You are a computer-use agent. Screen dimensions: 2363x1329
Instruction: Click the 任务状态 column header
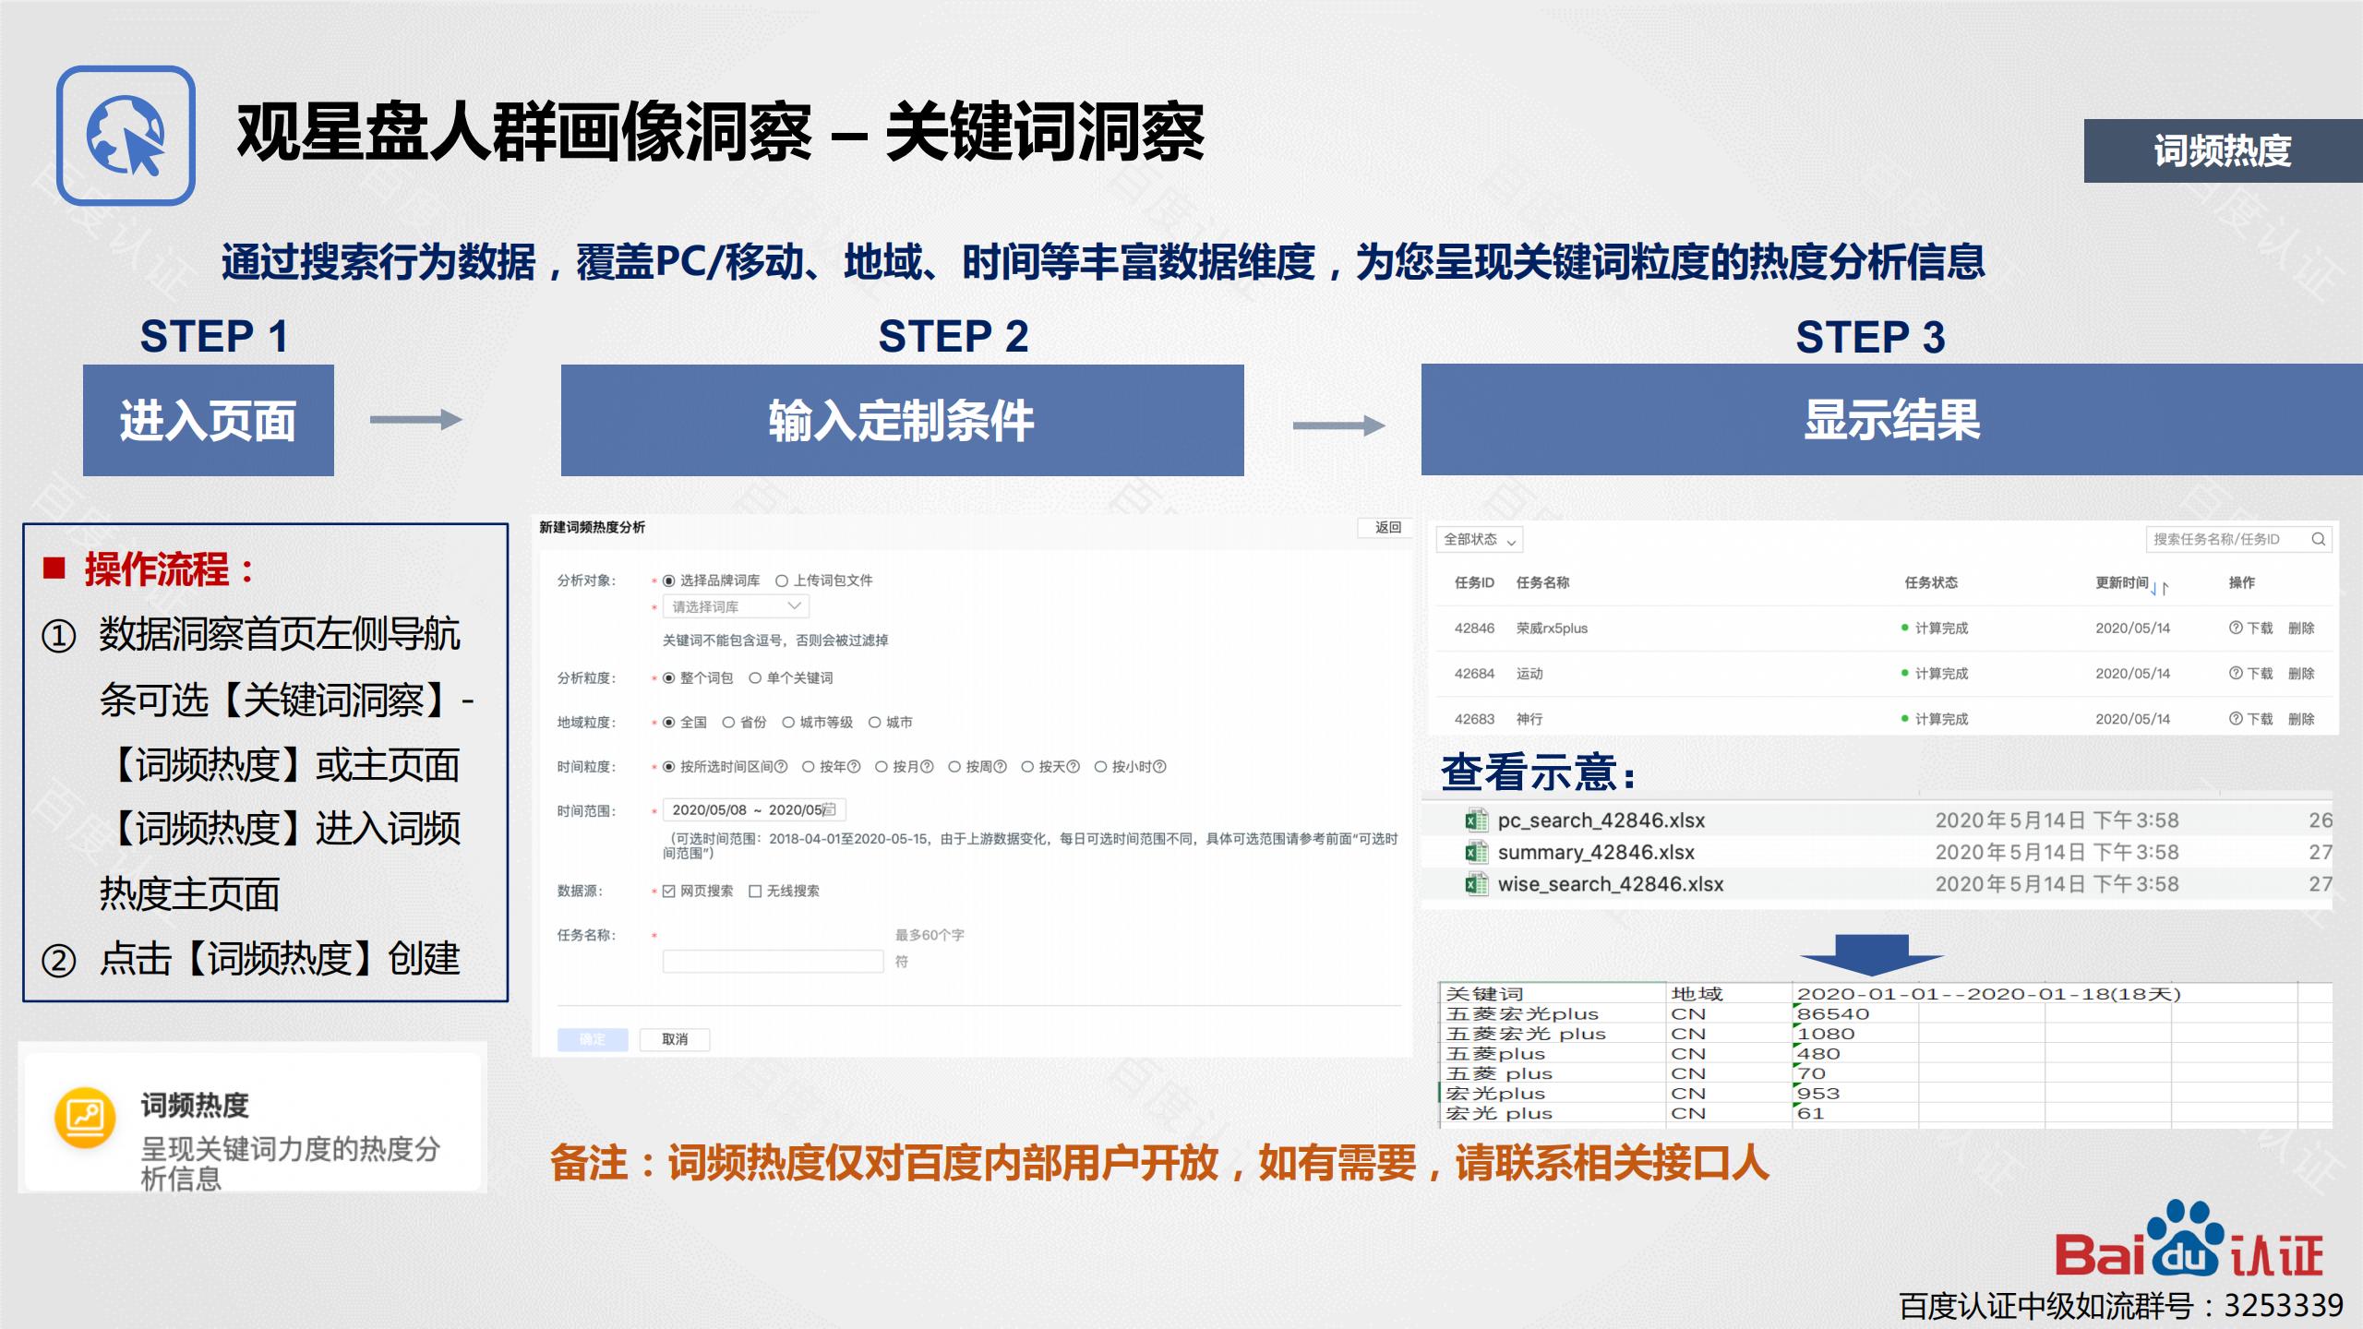[1931, 582]
